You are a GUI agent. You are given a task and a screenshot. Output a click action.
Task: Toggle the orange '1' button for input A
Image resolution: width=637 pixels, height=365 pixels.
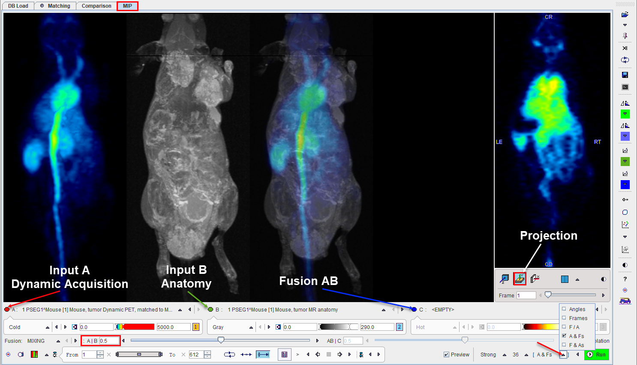(196, 327)
